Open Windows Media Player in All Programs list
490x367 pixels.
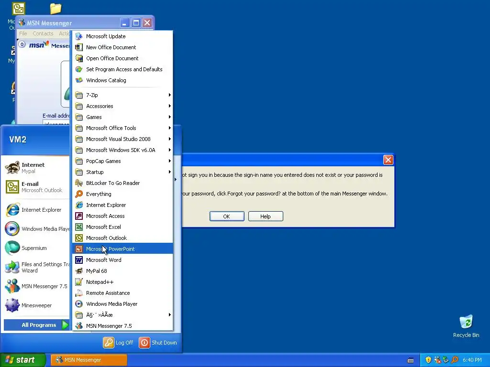point(122,304)
